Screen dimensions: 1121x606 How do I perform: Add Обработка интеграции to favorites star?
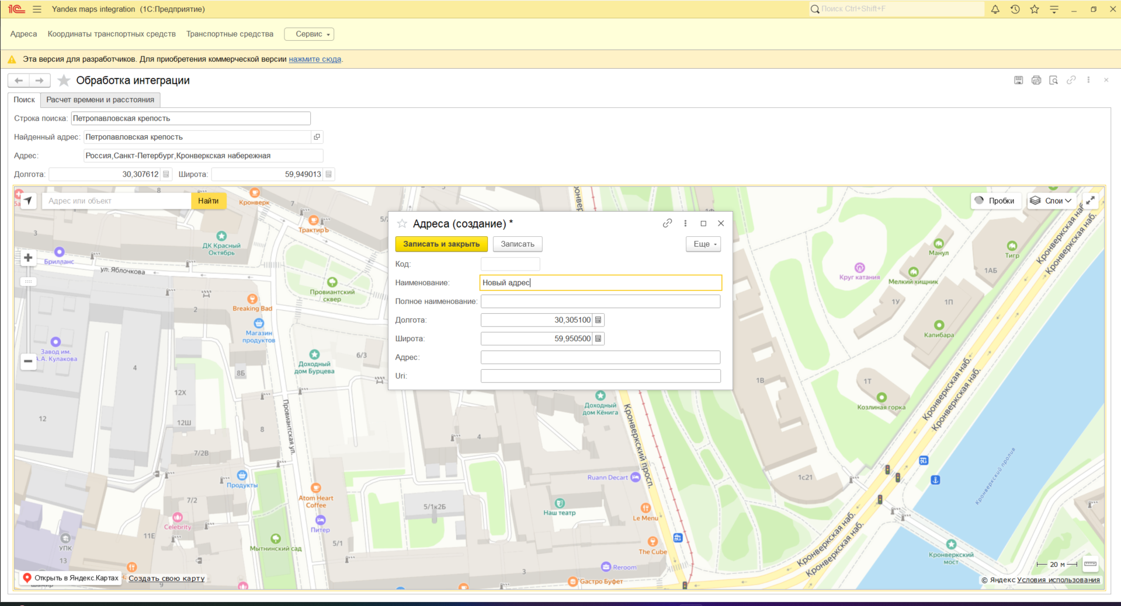point(64,80)
